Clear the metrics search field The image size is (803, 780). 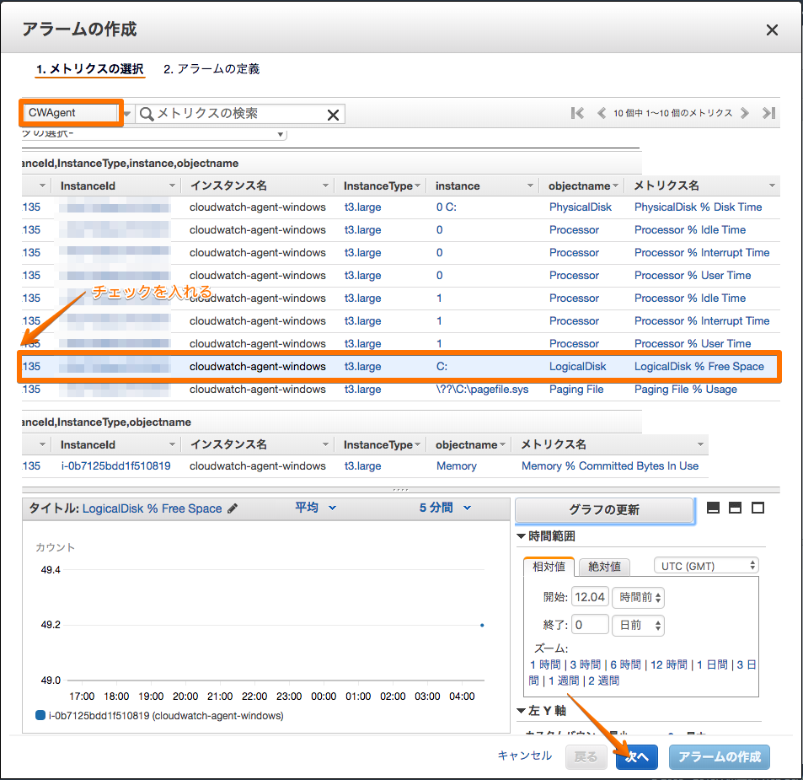(x=332, y=114)
